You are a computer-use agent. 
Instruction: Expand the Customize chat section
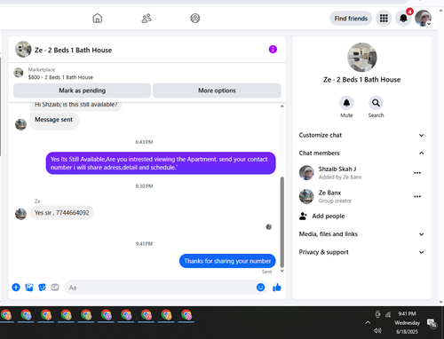(x=361, y=135)
